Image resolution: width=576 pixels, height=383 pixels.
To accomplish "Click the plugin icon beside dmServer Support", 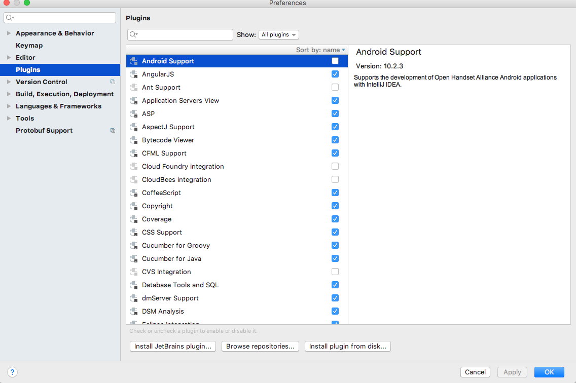I will [134, 298].
